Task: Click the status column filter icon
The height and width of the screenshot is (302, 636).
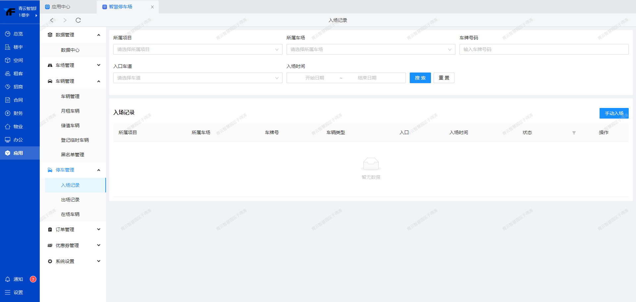Action: (574, 133)
